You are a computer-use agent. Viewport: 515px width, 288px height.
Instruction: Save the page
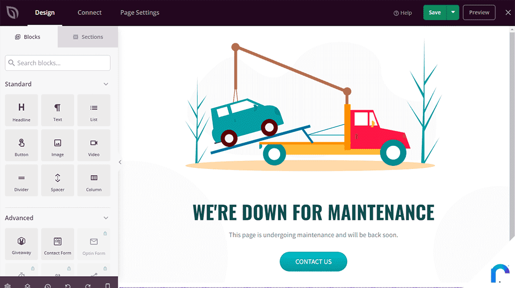(435, 12)
